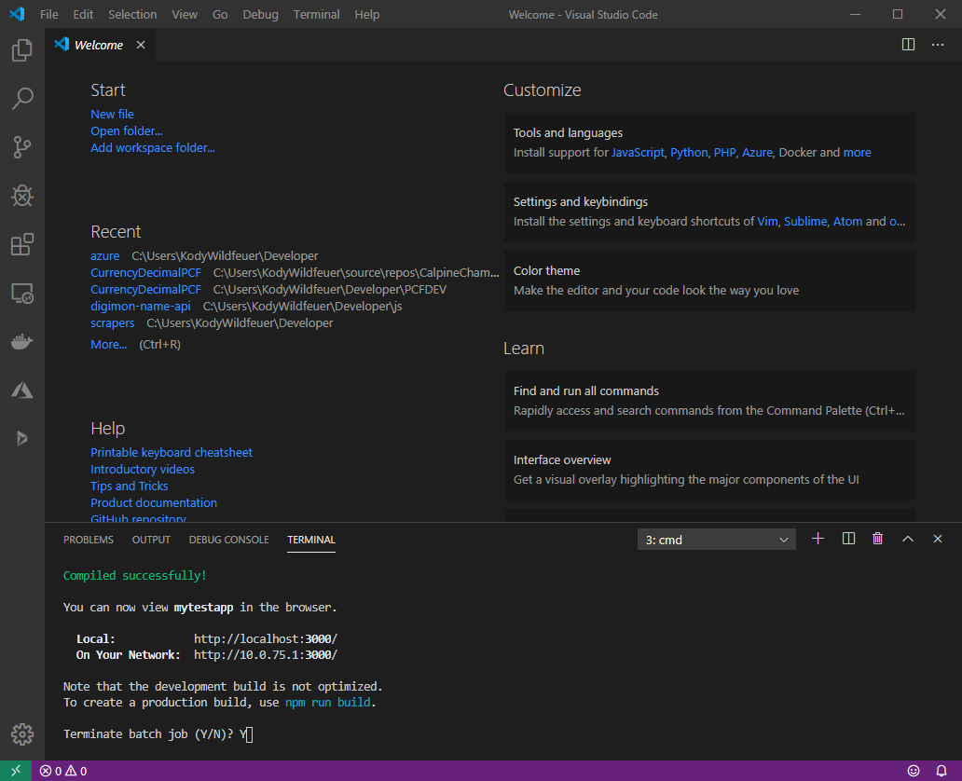This screenshot has width=962, height=781.
Task: Install Python support link
Action: point(689,152)
